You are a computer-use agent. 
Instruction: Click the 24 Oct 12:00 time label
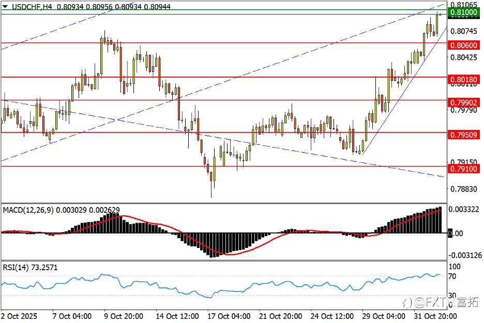(x=332, y=316)
